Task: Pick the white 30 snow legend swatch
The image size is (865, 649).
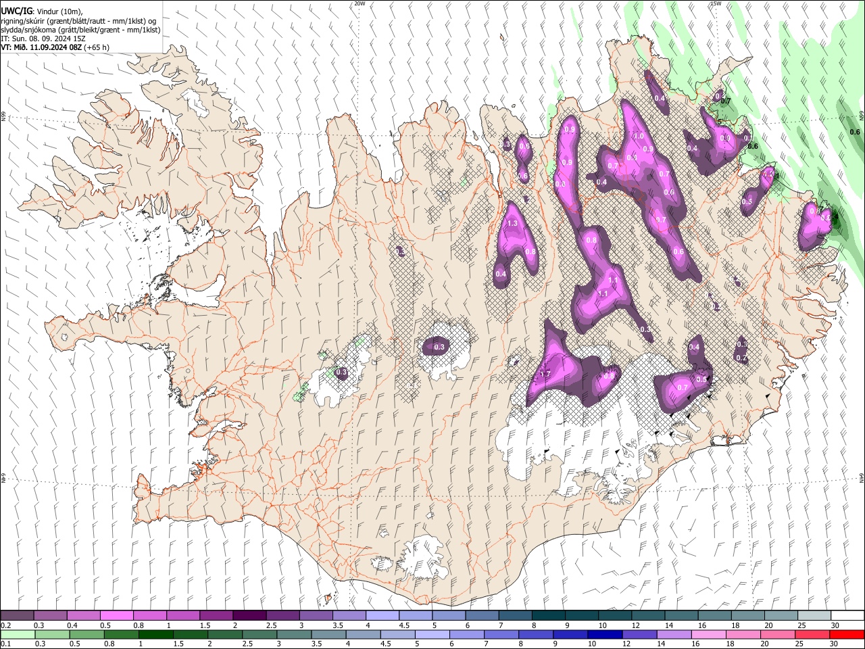Action: tap(847, 616)
